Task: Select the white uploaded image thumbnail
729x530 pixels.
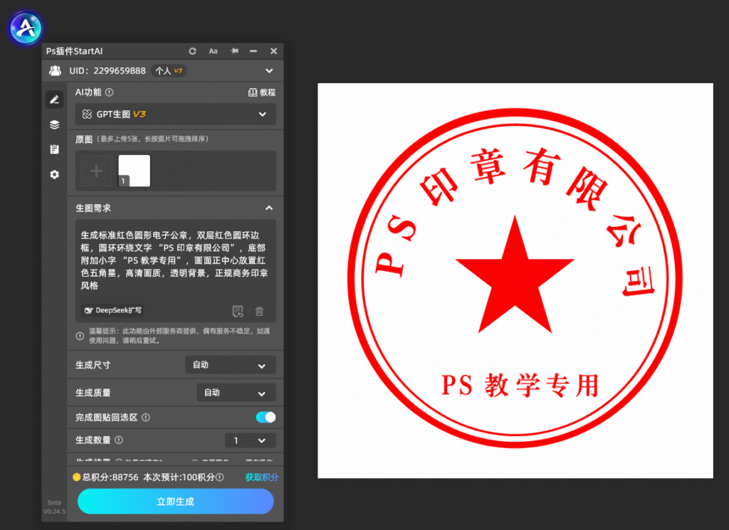Action: pyautogui.click(x=135, y=171)
